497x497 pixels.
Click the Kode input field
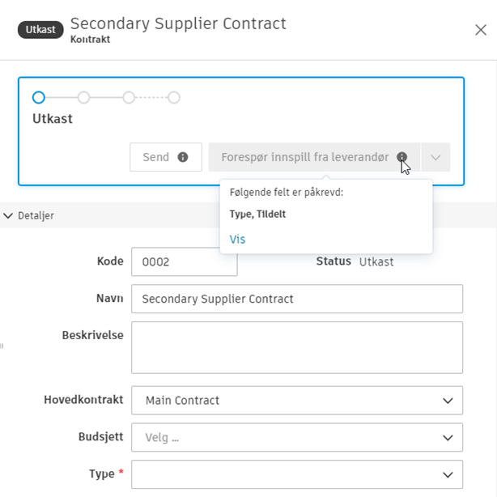(184, 262)
